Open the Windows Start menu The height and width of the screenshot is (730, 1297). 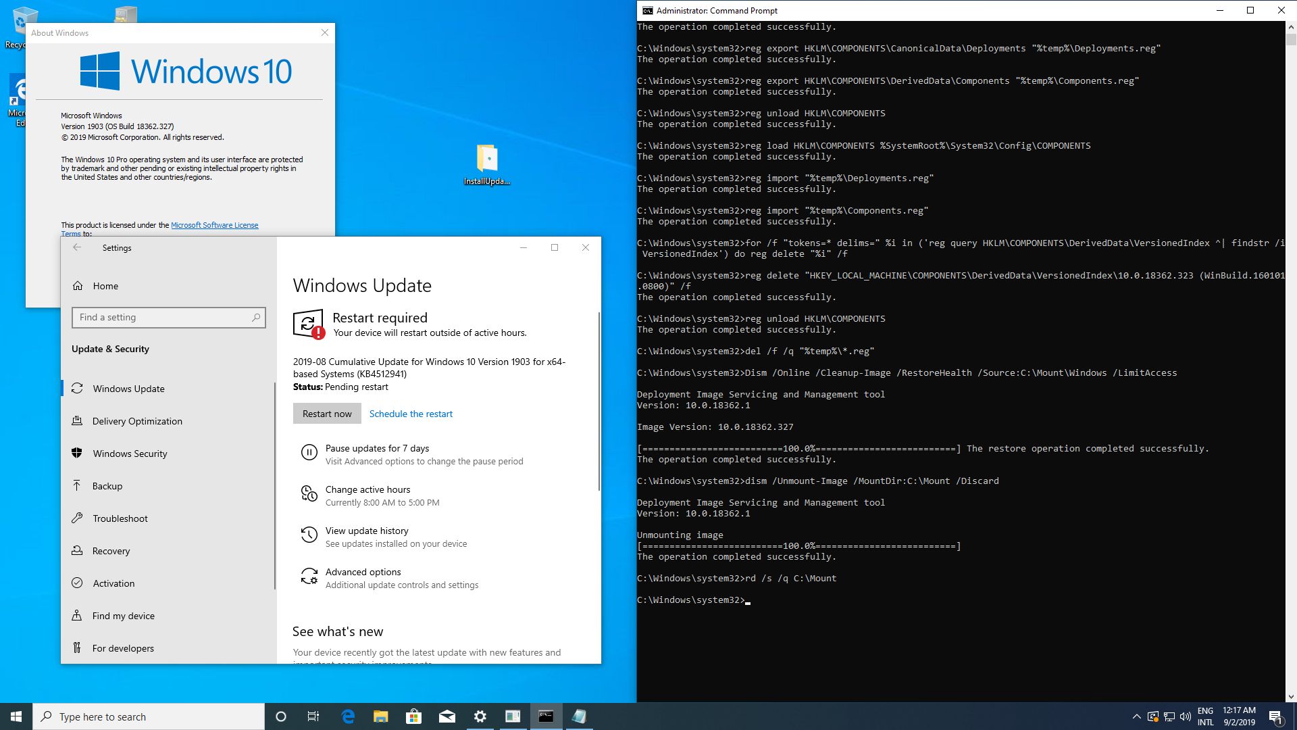pyautogui.click(x=16, y=716)
